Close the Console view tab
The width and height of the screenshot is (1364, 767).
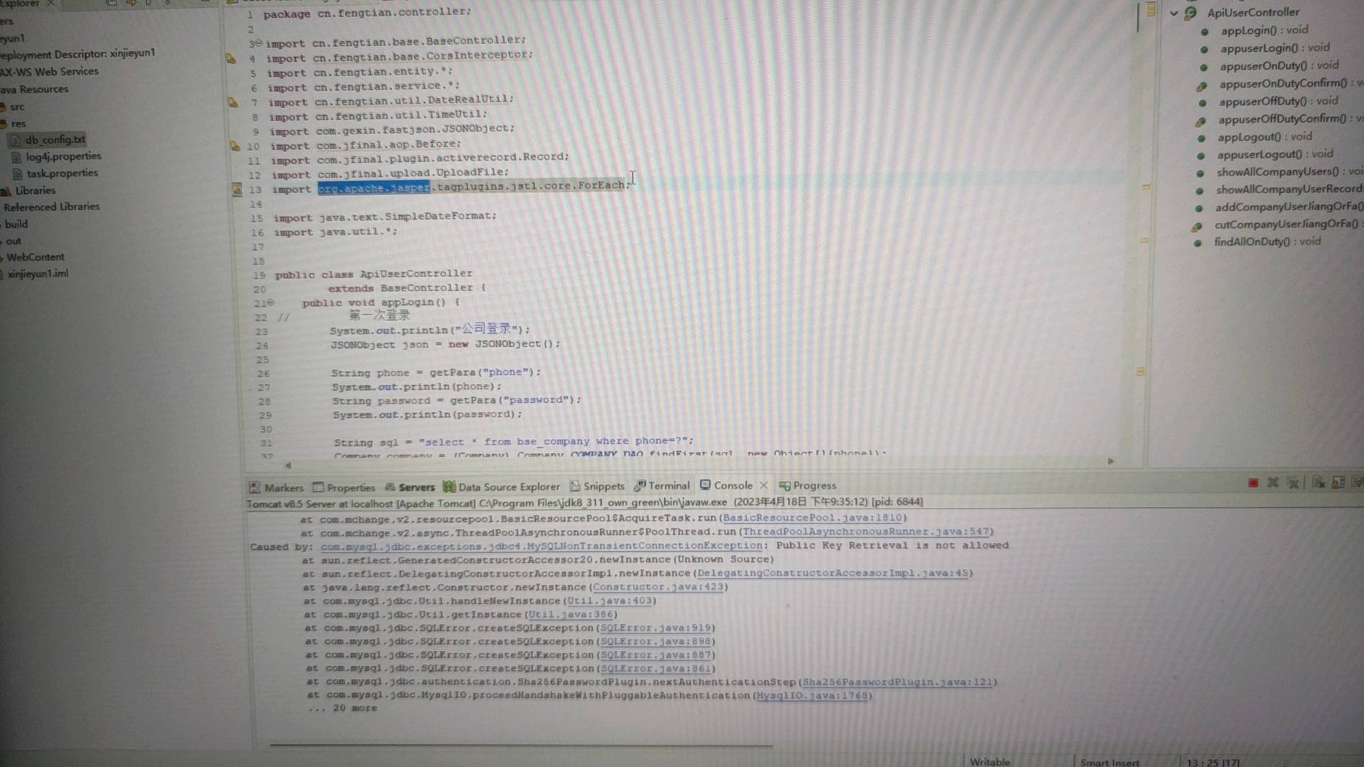[764, 485]
